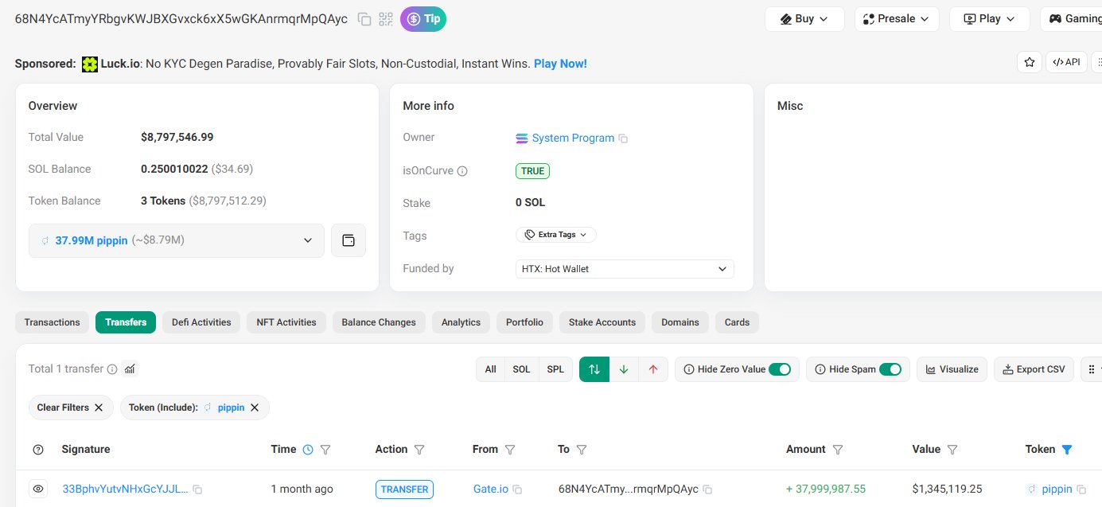Switch to the Defi Activities tab
1102x507 pixels.
coord(201,322)
